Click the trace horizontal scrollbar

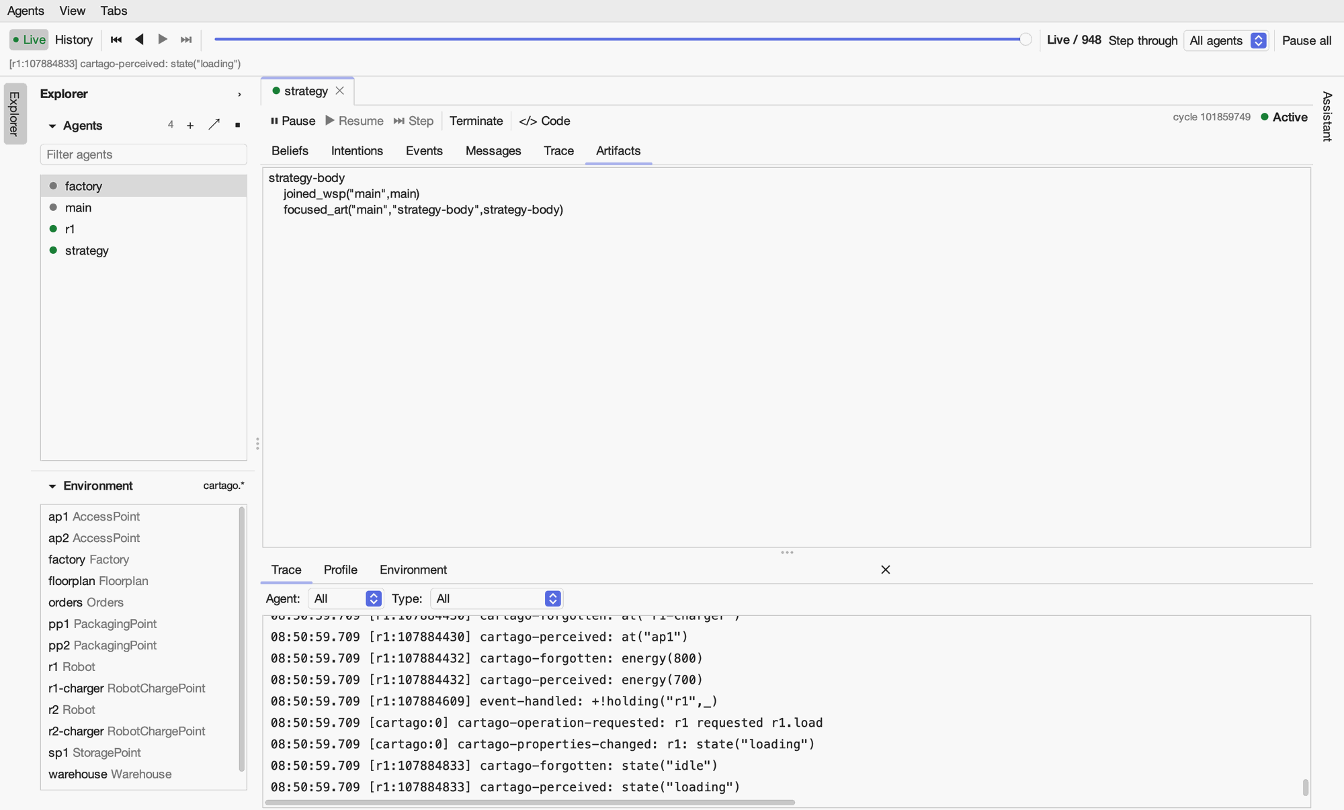[x=530, y=802]
